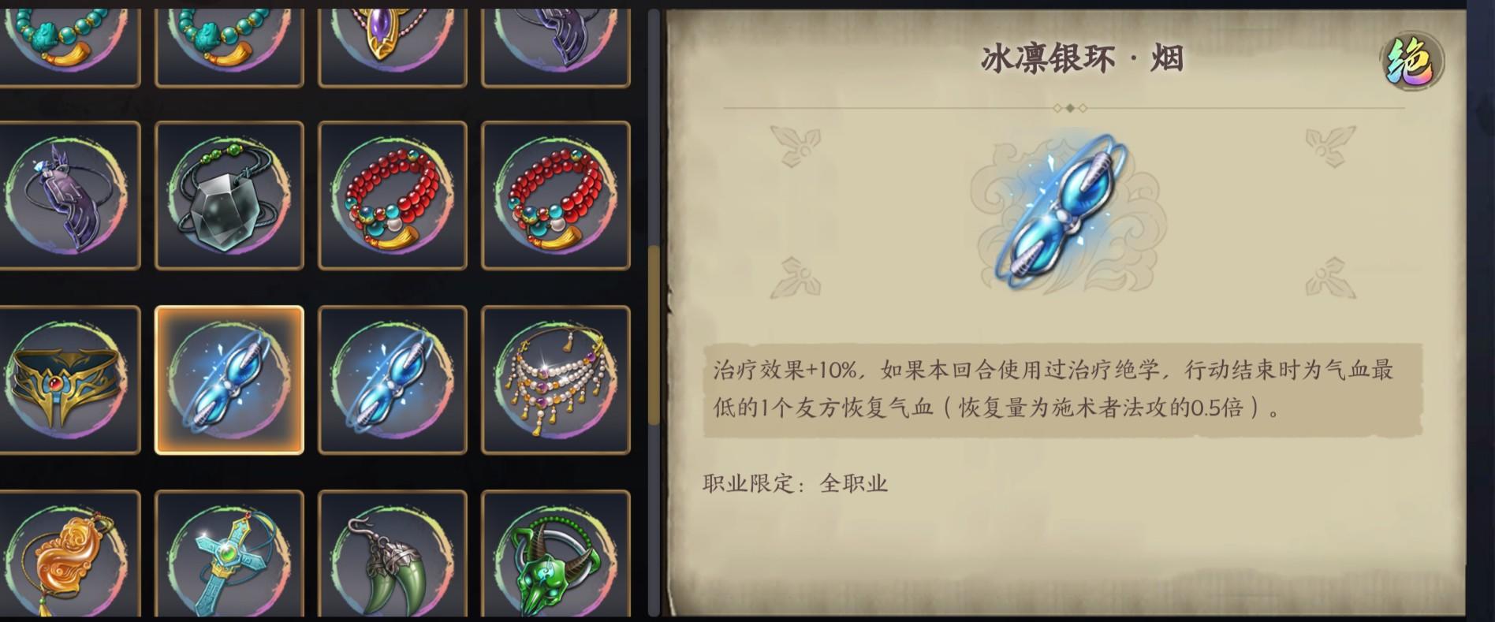This screenshot has height=622, width=1495.
Task: Click the 冰凛银环·烟 item title
Action: pos(1082,59)
